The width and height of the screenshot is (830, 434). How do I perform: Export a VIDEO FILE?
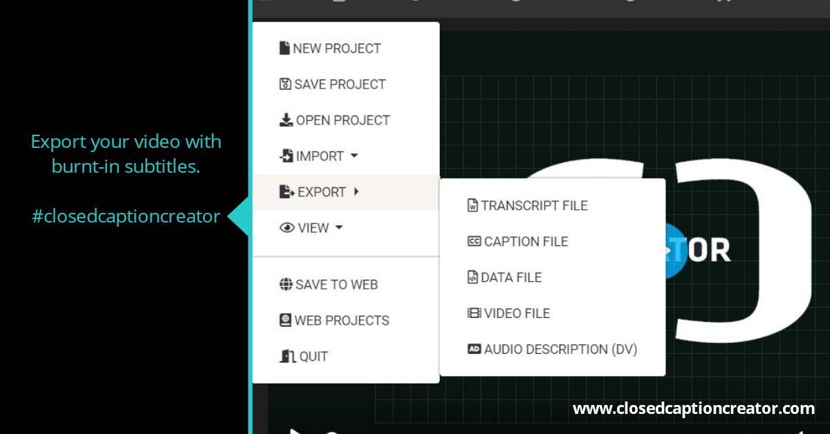553,314
